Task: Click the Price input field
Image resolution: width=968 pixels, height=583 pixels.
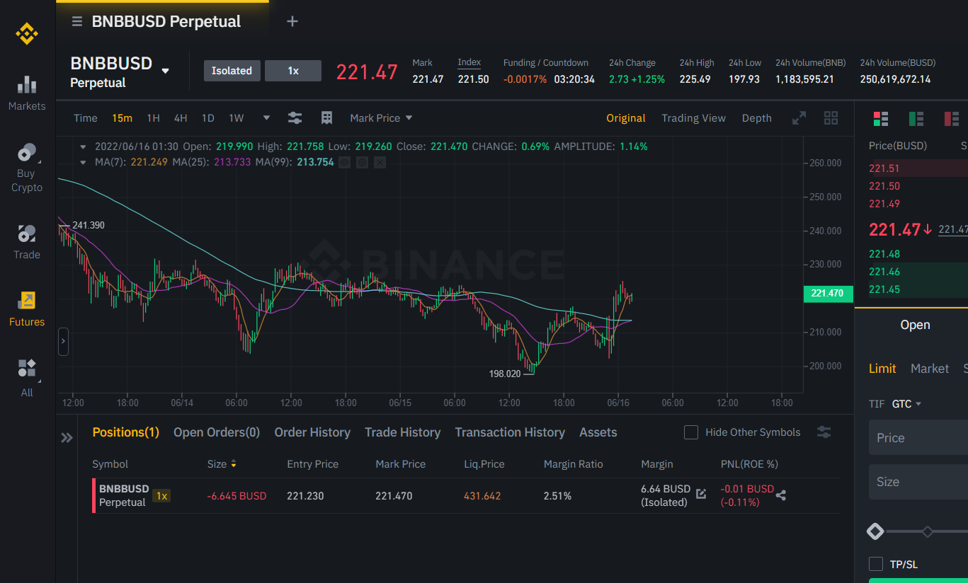Action: click(x=918, y=438)
